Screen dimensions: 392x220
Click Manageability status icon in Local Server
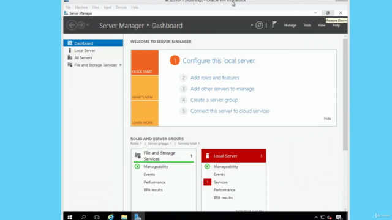(207, 166)
